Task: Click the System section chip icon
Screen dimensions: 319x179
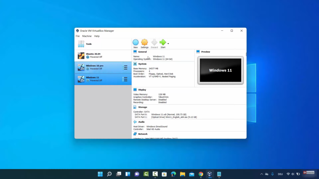Action: point(135,64)
